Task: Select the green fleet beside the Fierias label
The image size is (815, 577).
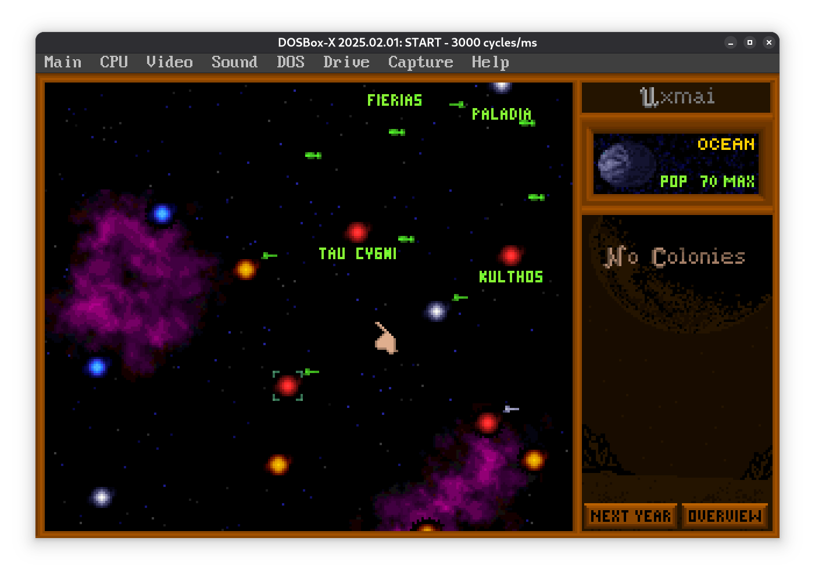Action: click(x=457, y=105)
